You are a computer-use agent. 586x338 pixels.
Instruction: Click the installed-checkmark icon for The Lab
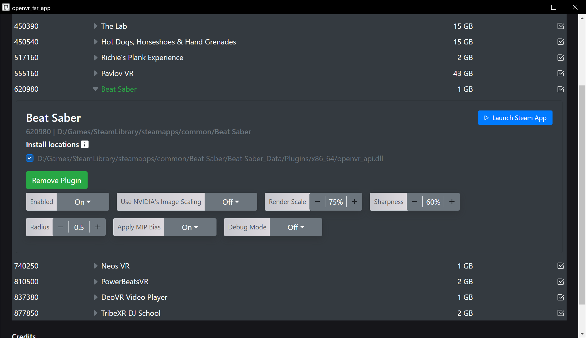561,26
